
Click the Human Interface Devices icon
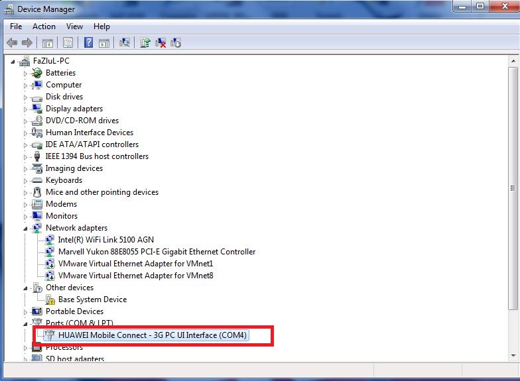point(37,133)
